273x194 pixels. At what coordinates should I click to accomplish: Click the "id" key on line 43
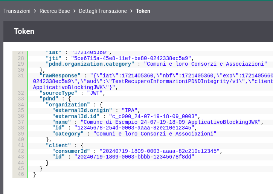(x=58, y=157)
